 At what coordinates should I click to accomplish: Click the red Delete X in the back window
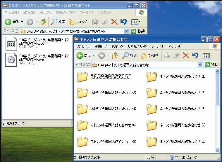pyautogui.click(x=114, y=22)
